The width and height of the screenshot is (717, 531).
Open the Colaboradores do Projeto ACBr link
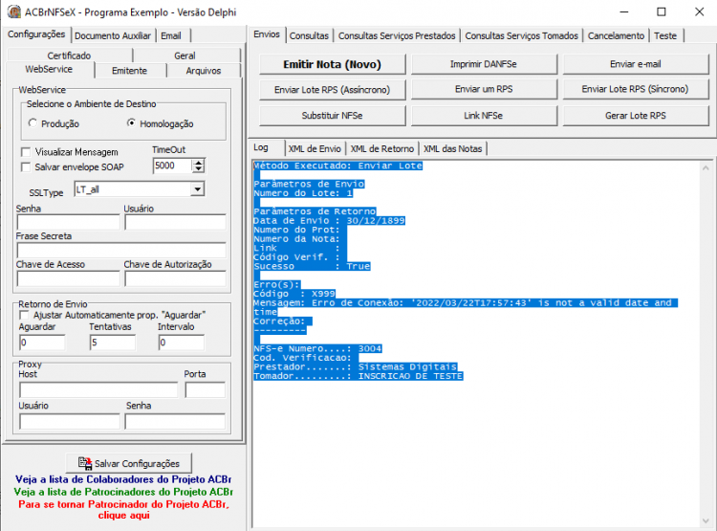[x=123, y=479]
